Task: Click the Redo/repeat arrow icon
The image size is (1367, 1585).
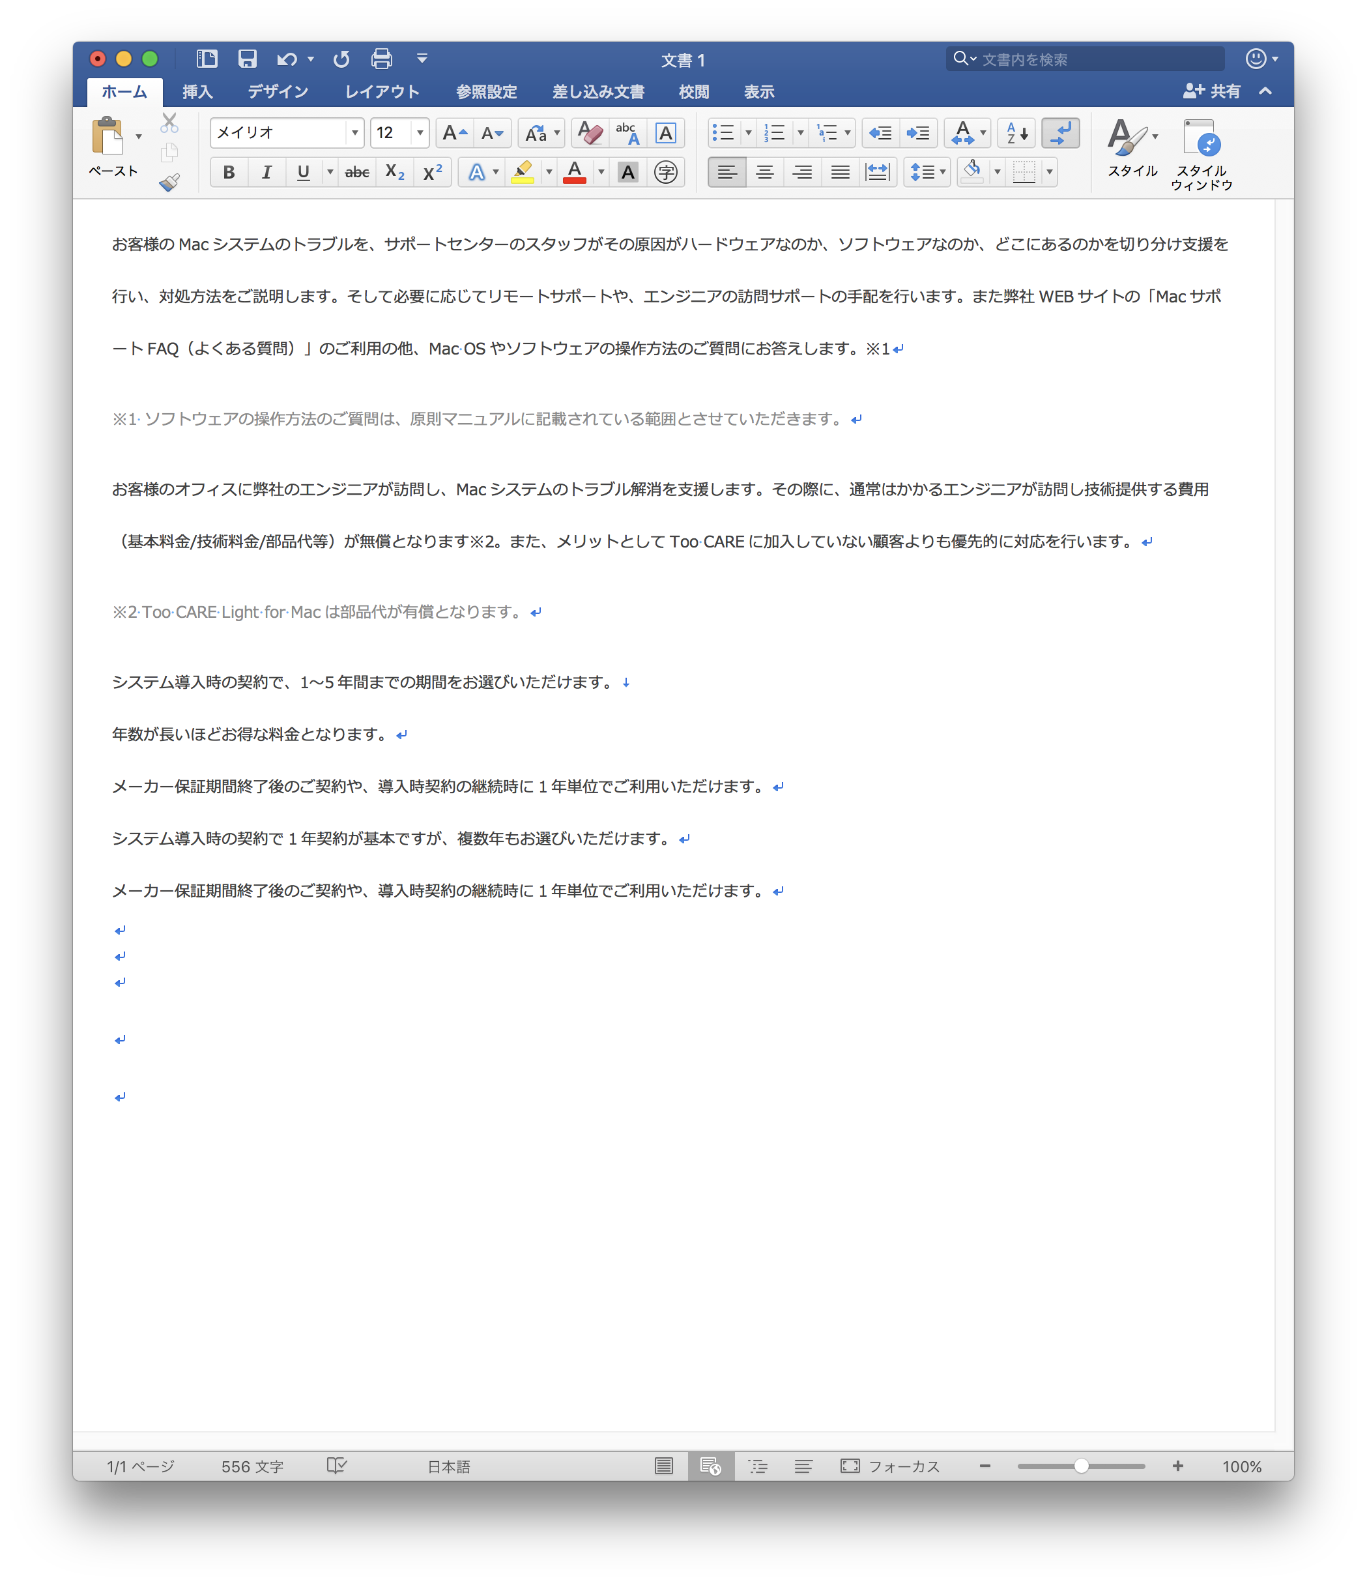Action: (x=341, y=59)
